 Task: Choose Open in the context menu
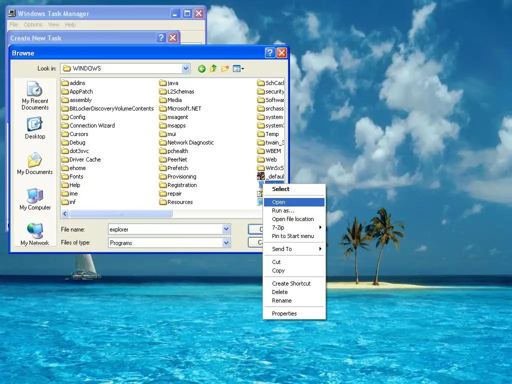(294, 202)
